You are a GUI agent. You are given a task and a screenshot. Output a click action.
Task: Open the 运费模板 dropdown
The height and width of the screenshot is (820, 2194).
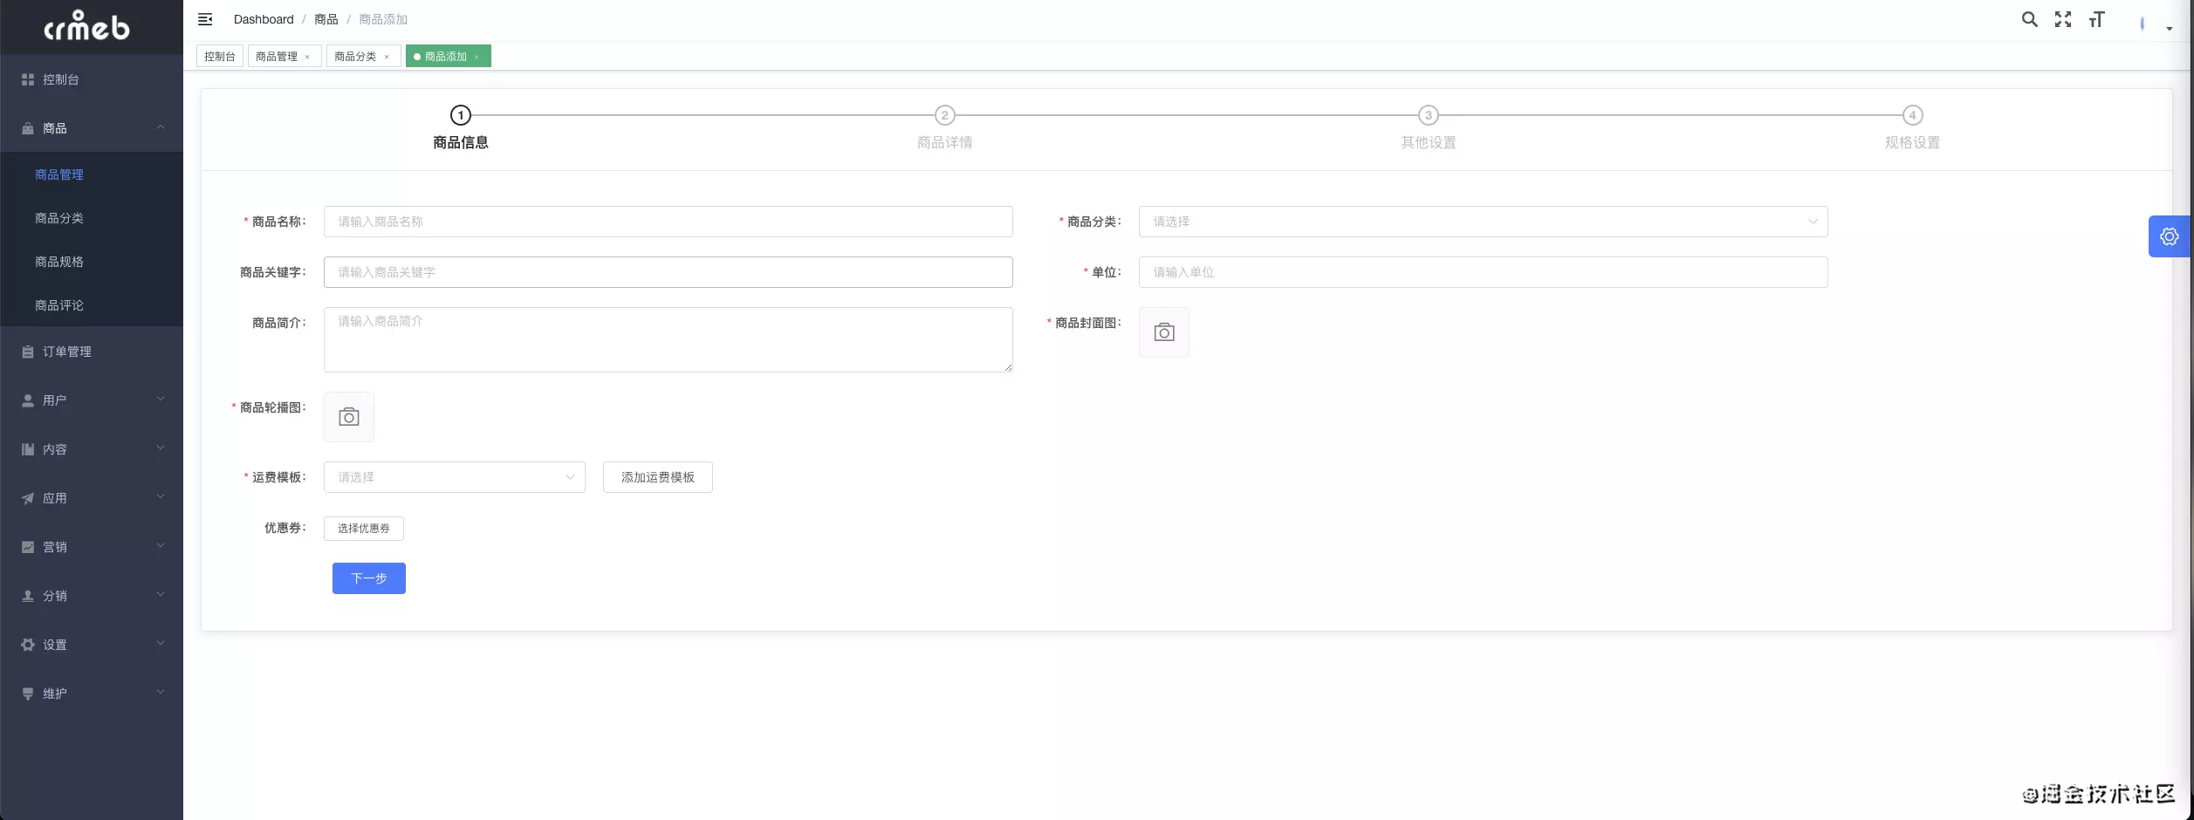point(453,477)
